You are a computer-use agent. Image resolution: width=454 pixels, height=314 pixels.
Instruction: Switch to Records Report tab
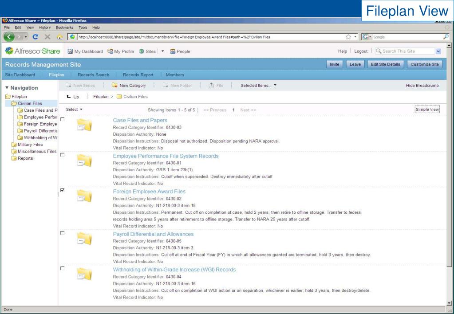[x=138, y=75]
